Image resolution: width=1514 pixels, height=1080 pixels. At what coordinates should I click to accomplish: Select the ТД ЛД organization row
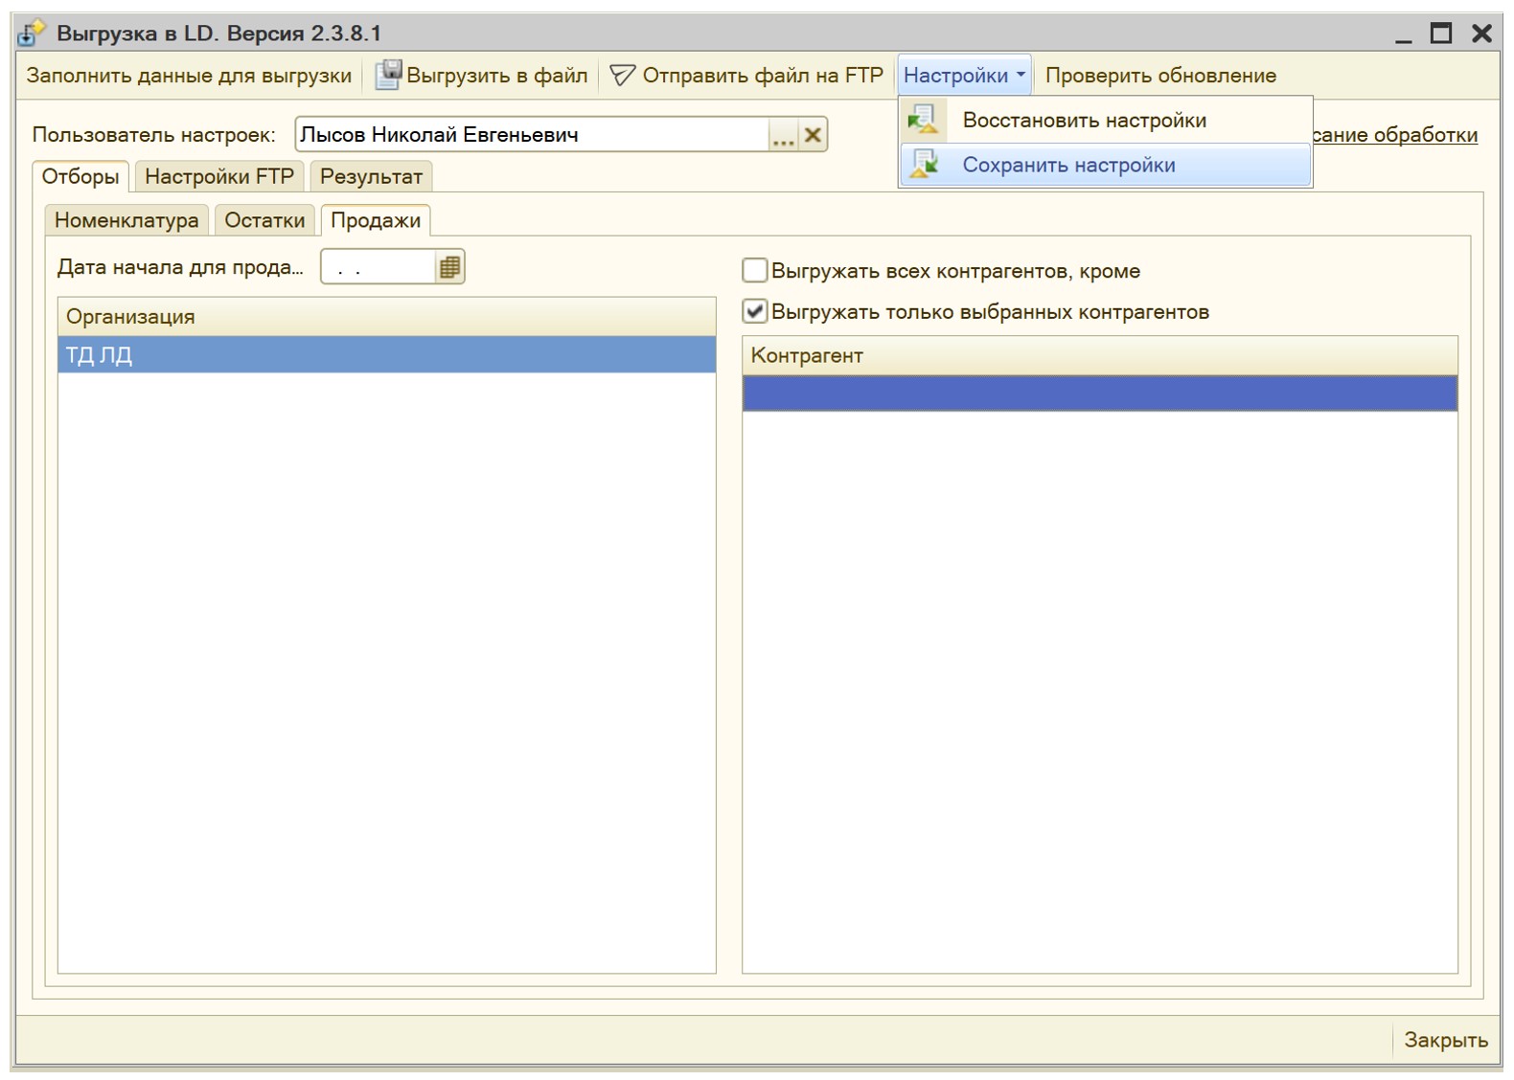coord(386,355)
